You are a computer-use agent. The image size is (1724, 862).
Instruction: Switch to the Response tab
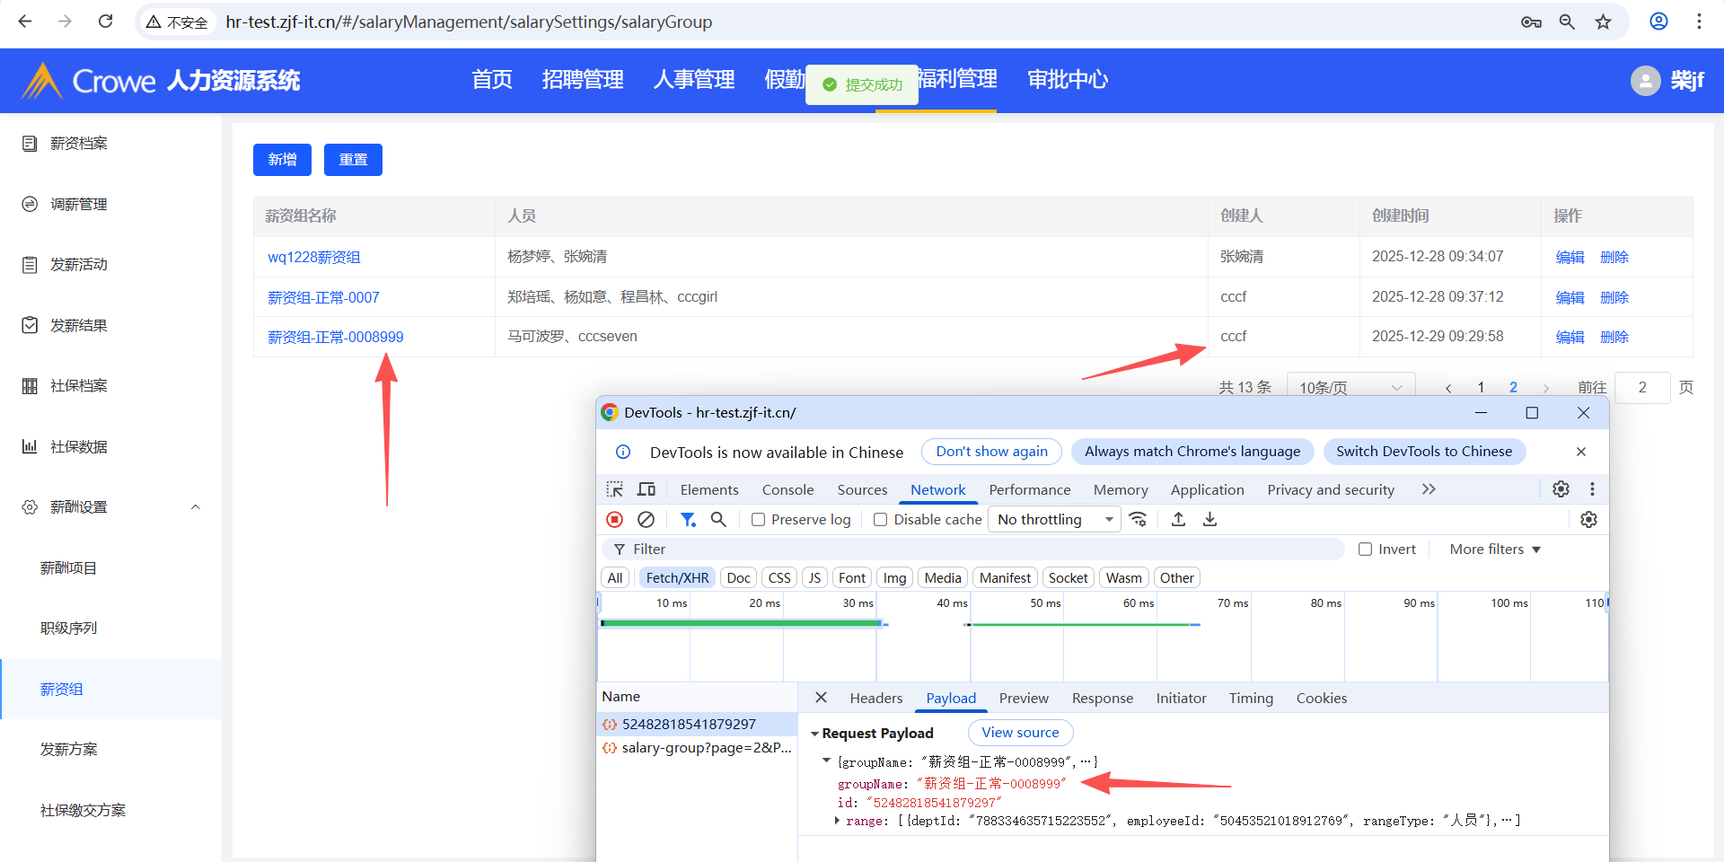click(1102, 699)
